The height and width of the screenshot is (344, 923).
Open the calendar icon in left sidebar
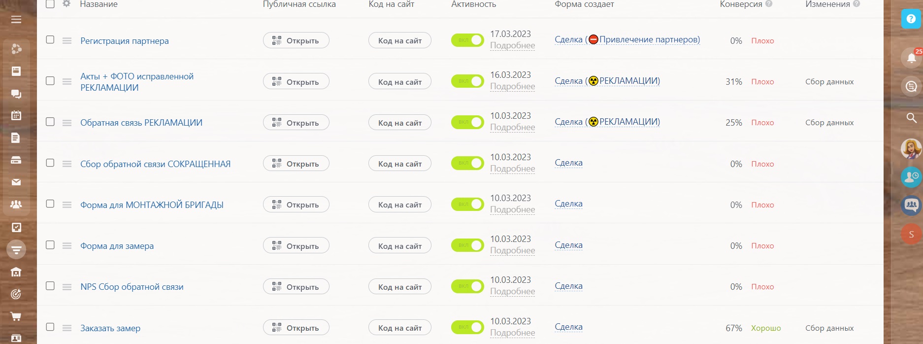(x=16, y=115)
